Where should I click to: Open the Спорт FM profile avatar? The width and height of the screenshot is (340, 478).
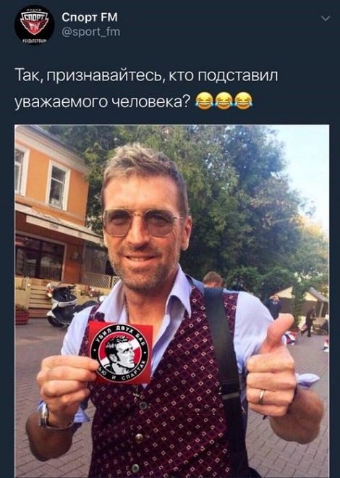click(34, 26)
